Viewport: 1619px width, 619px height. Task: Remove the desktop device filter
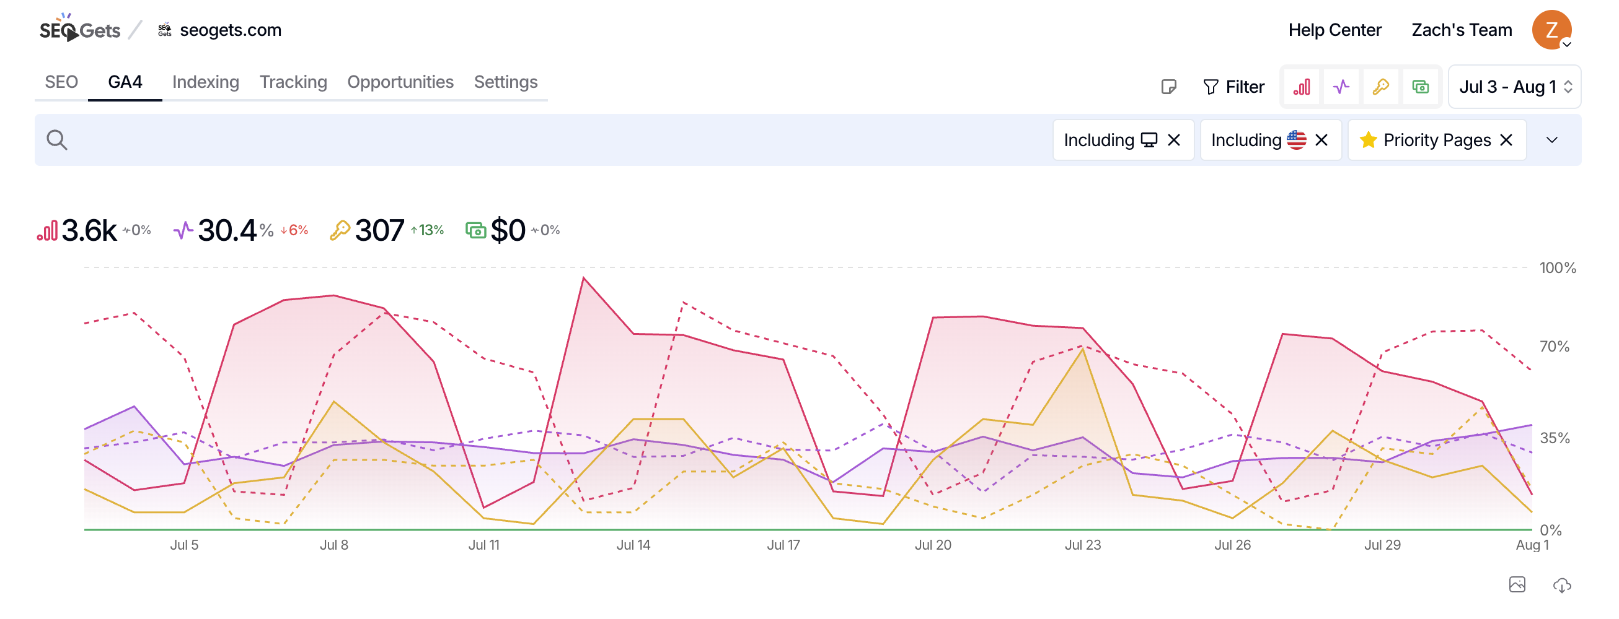click(1174, 140)
